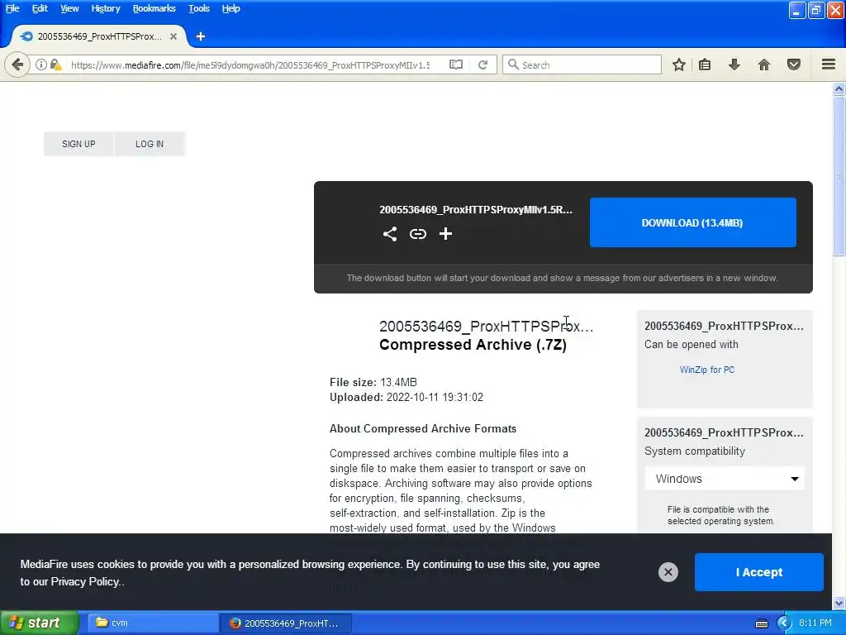Dismiss cookie banner with X icon

pos(668,572)
